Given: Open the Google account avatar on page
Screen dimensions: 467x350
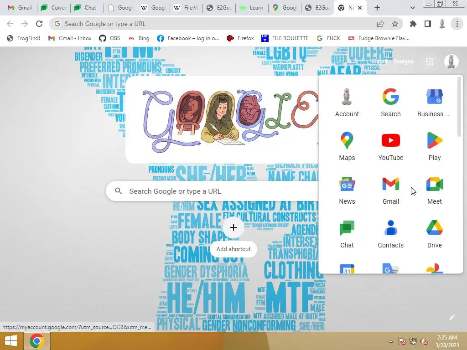Looking at the screenshot, I should click(x=451, y=62).
